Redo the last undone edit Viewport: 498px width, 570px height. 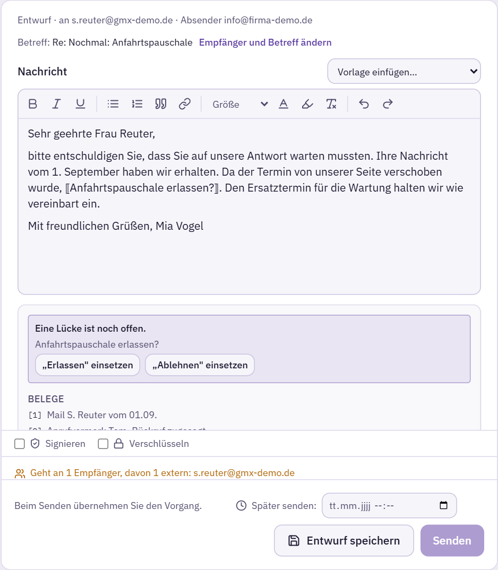point(388,104)
